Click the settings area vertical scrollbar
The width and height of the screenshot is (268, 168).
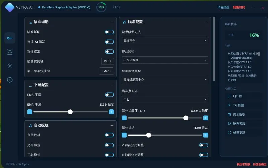[214, 49]
